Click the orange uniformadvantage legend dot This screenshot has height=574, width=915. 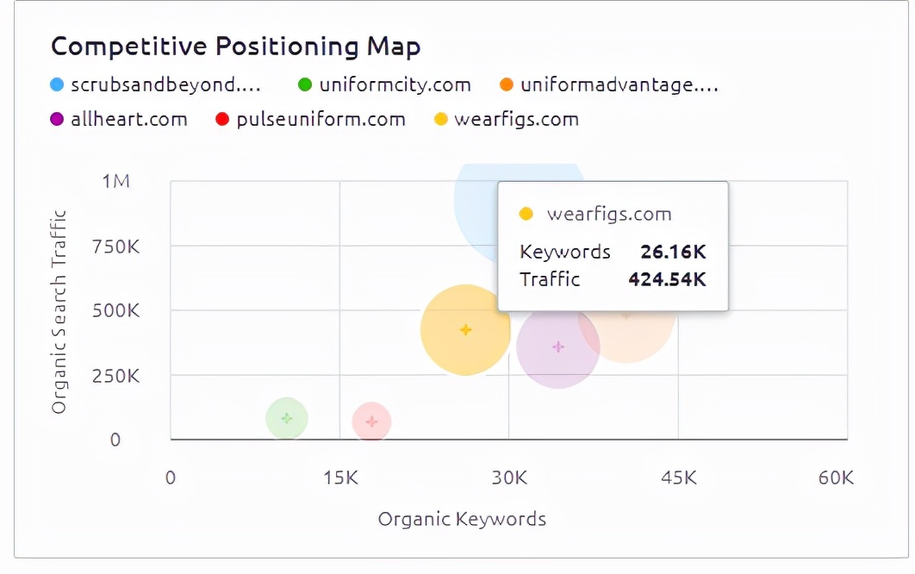coord(506,84)
